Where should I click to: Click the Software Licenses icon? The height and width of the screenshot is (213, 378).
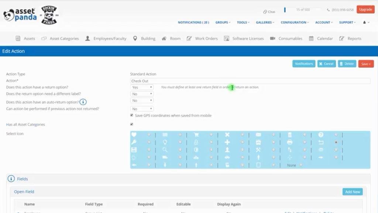click(226, 38)
